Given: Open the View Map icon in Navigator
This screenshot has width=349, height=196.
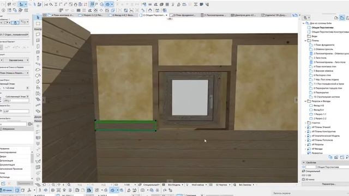Looking at the screenshot, I should [342, 18].
